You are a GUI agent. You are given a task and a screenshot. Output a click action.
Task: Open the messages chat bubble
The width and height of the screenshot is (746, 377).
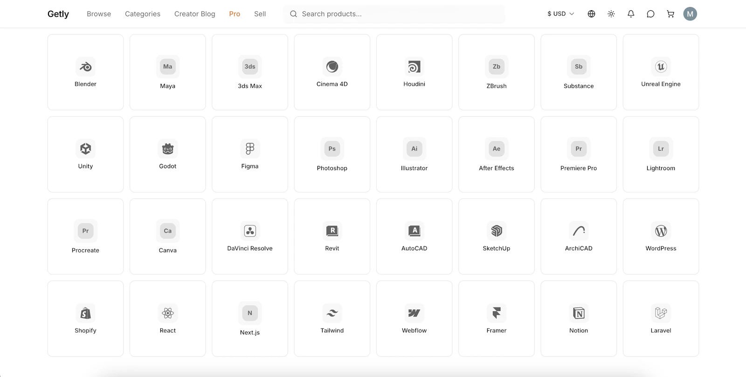click(x=650, y=14)
